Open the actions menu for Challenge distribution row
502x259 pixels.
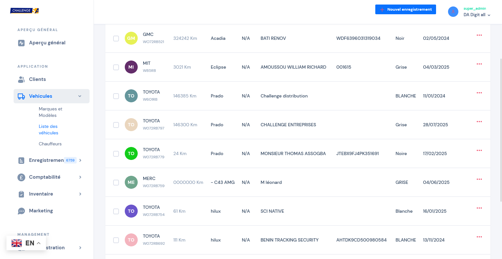coord(479,93)
